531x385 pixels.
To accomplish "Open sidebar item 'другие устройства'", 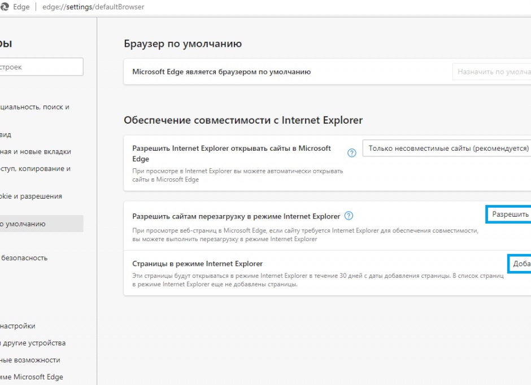I will click(x=33, y=343).
